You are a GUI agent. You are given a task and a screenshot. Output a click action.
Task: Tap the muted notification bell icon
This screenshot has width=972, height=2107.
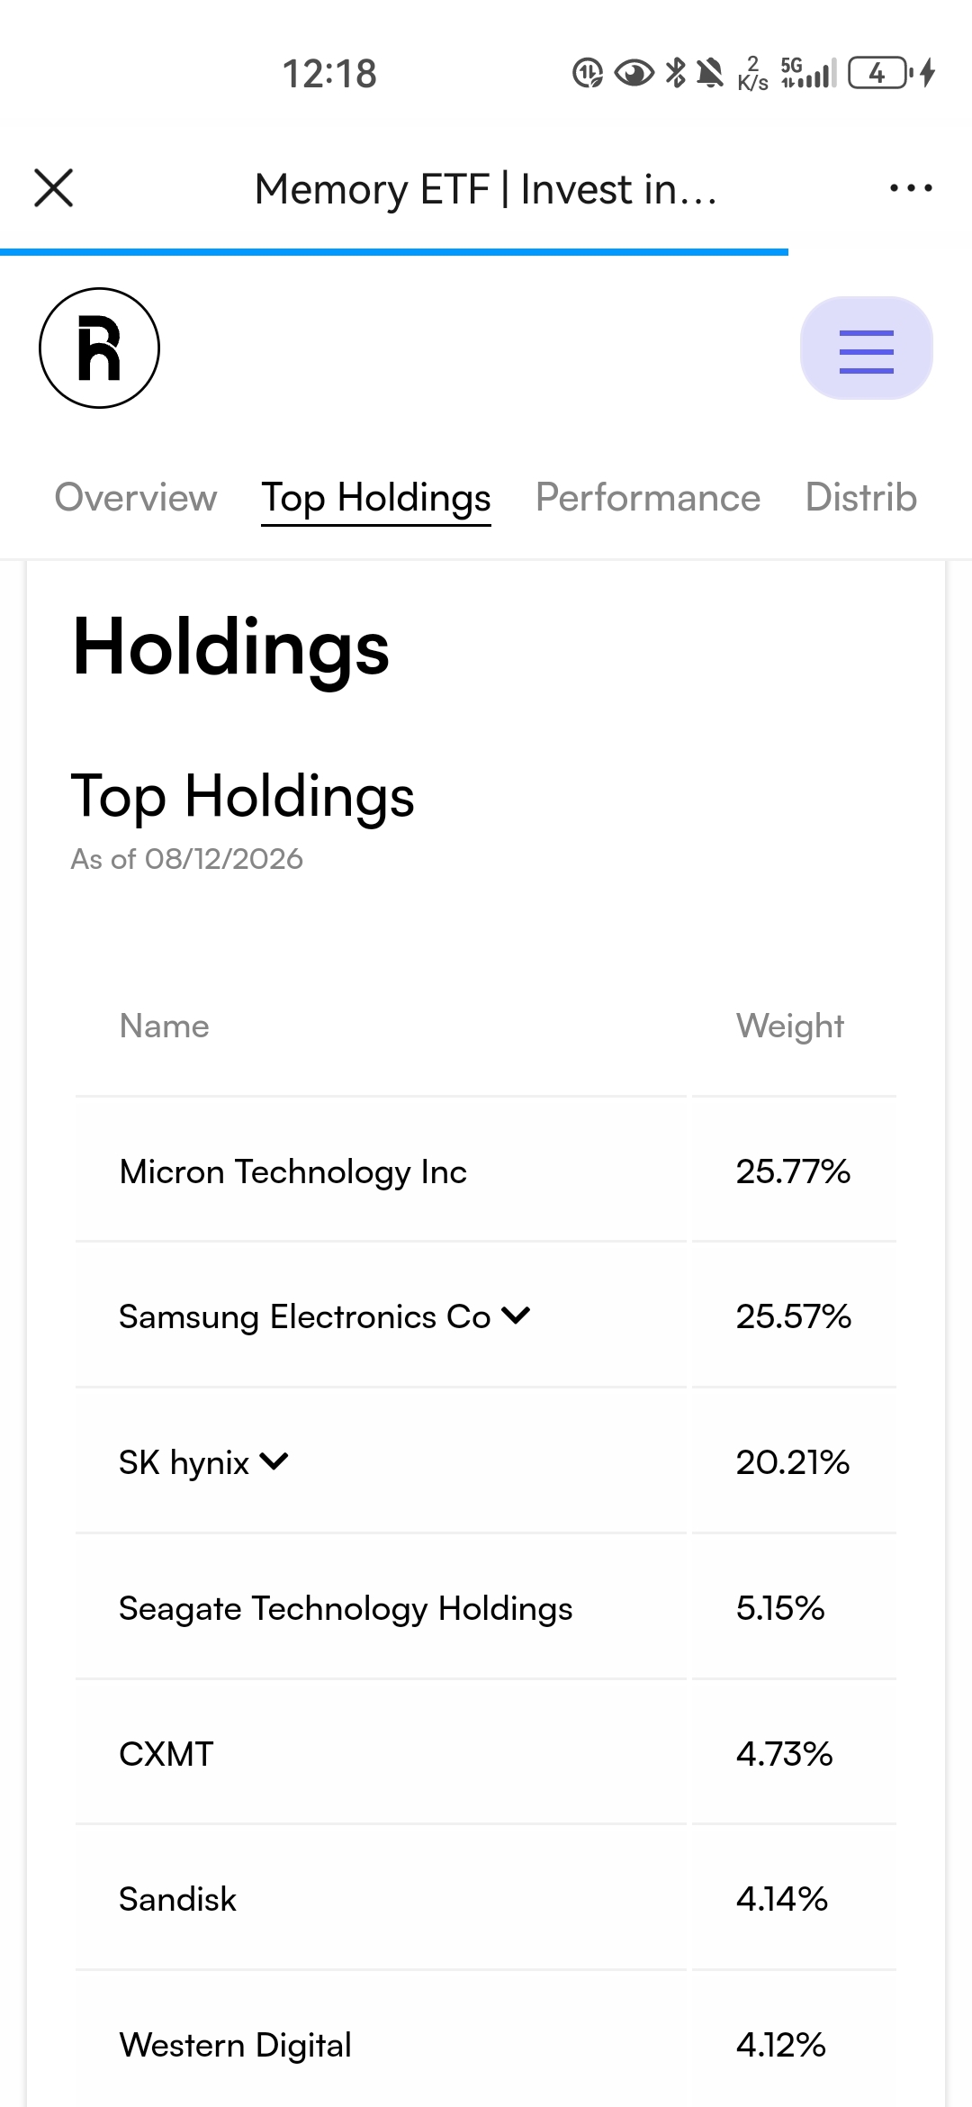pos(710,73)
